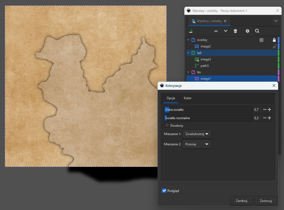Collapse the ląd layer group
Viewport: 284px width, 210px height.
coord(188,53)
